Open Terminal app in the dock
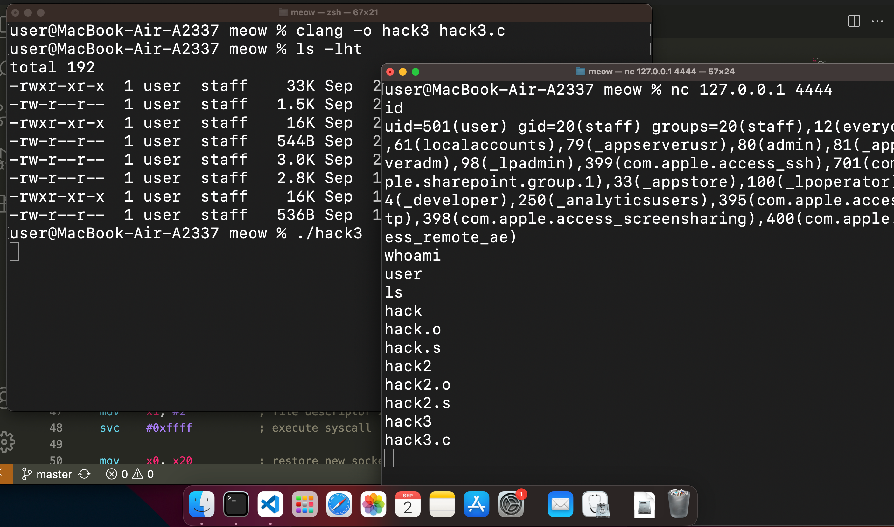The width and height of the screenshot is (894, 527). click(x=236, y=504)
